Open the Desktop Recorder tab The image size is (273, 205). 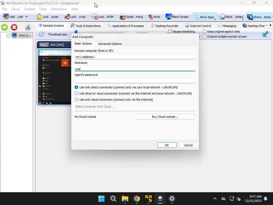[164, 26]
